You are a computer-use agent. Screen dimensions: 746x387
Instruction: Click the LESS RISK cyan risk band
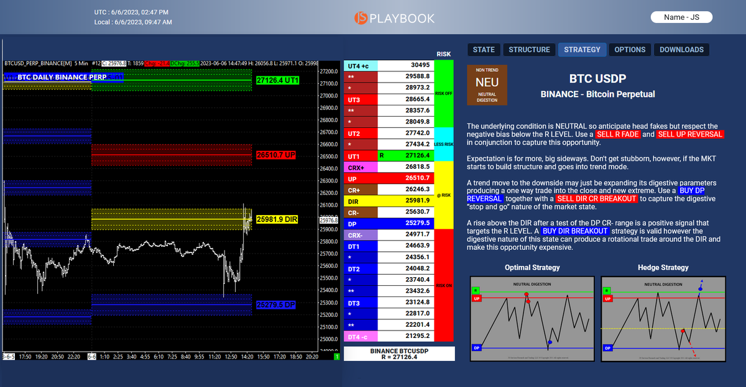(444, 145)
